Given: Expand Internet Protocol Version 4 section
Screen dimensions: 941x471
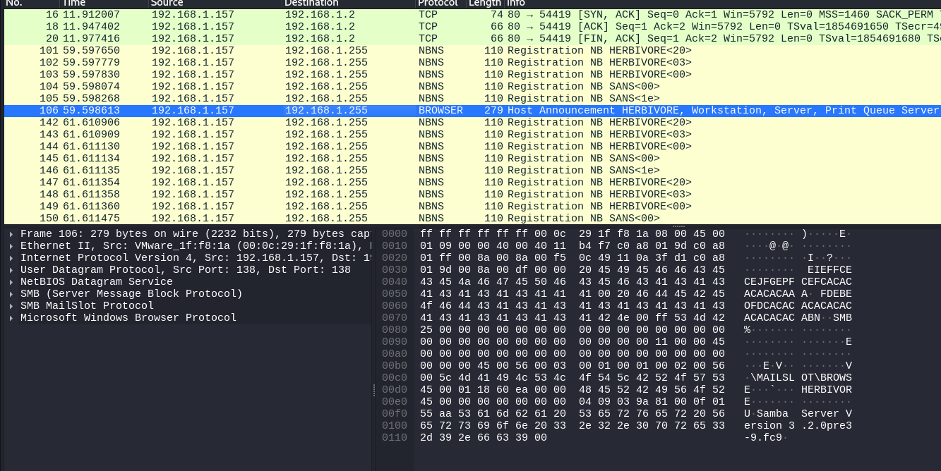Looking at the screenshot, I should pos(11,258).
